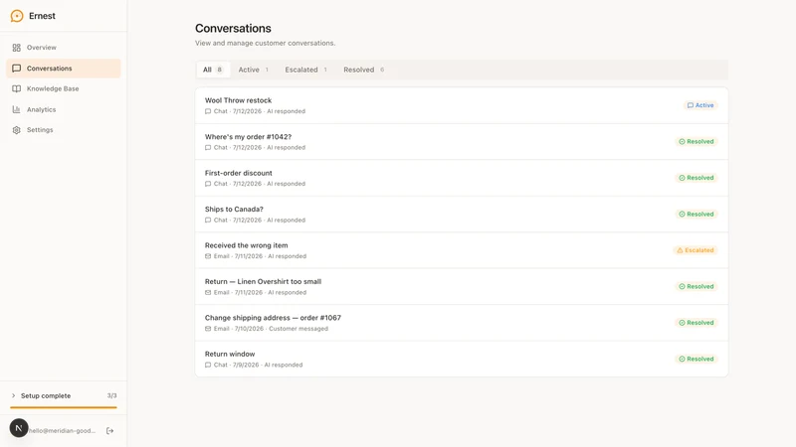Switch to the Resolved tab
The width and height of the screenshot is (796, 447).
coord(363,70)
